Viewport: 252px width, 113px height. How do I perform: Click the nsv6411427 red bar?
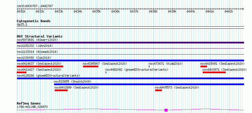tap(22, 72)
